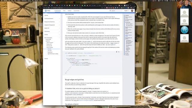
Task: Switch to the Tools tab
Action: click(x=64, y=11)
